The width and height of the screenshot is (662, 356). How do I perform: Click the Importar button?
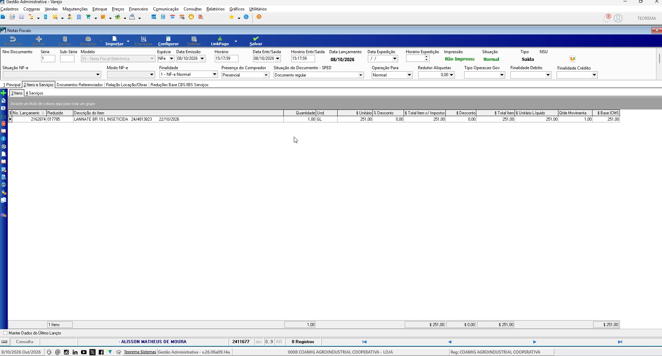tap(114, 41)
